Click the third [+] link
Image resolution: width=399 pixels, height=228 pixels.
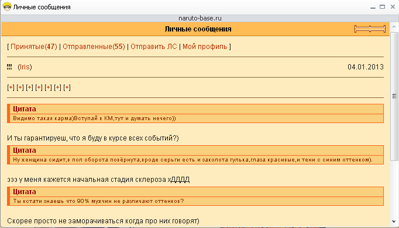pos(29,87)
